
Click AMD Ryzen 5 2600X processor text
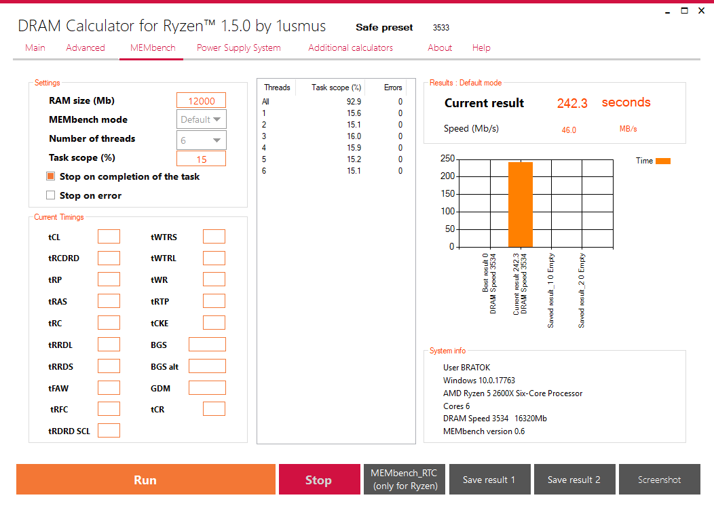(x=512, y=393)
